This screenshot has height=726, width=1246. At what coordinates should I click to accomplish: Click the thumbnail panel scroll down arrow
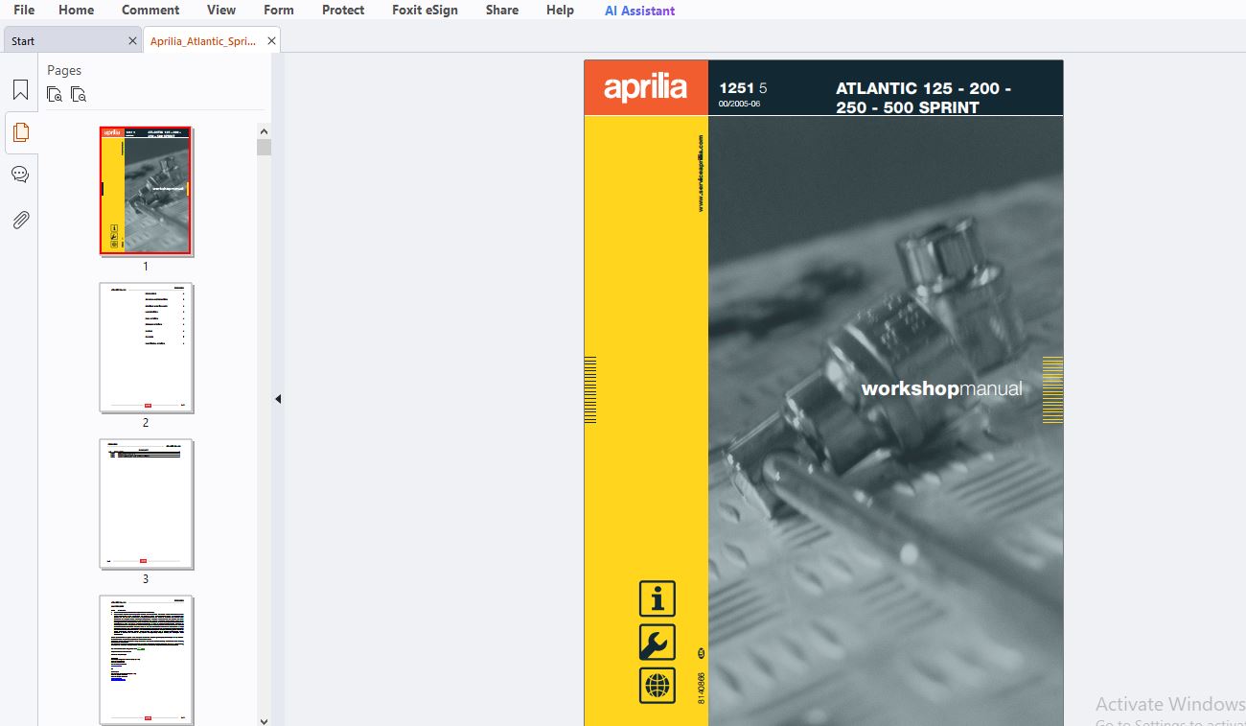(x=264, y=720)
